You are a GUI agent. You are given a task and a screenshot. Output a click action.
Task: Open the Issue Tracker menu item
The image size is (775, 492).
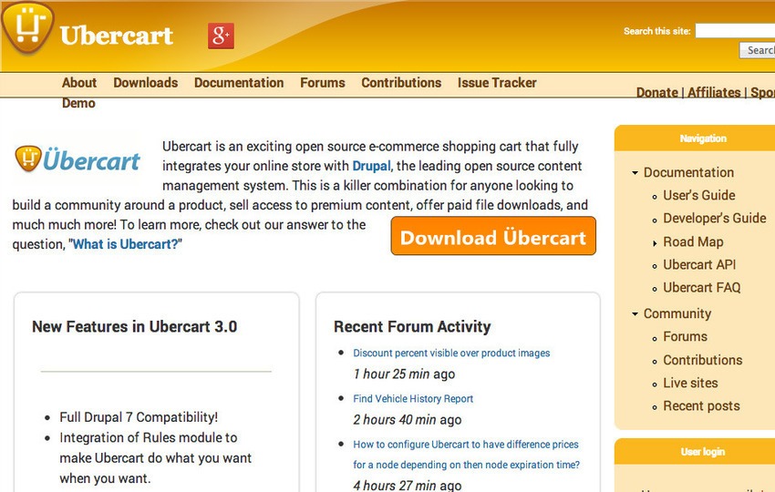497,83
